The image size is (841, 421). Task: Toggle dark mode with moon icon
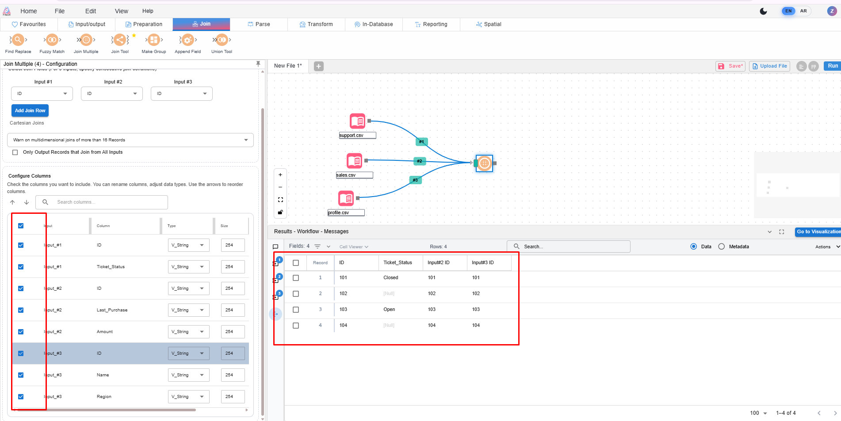pyautogui.click(x=763, y=11)
